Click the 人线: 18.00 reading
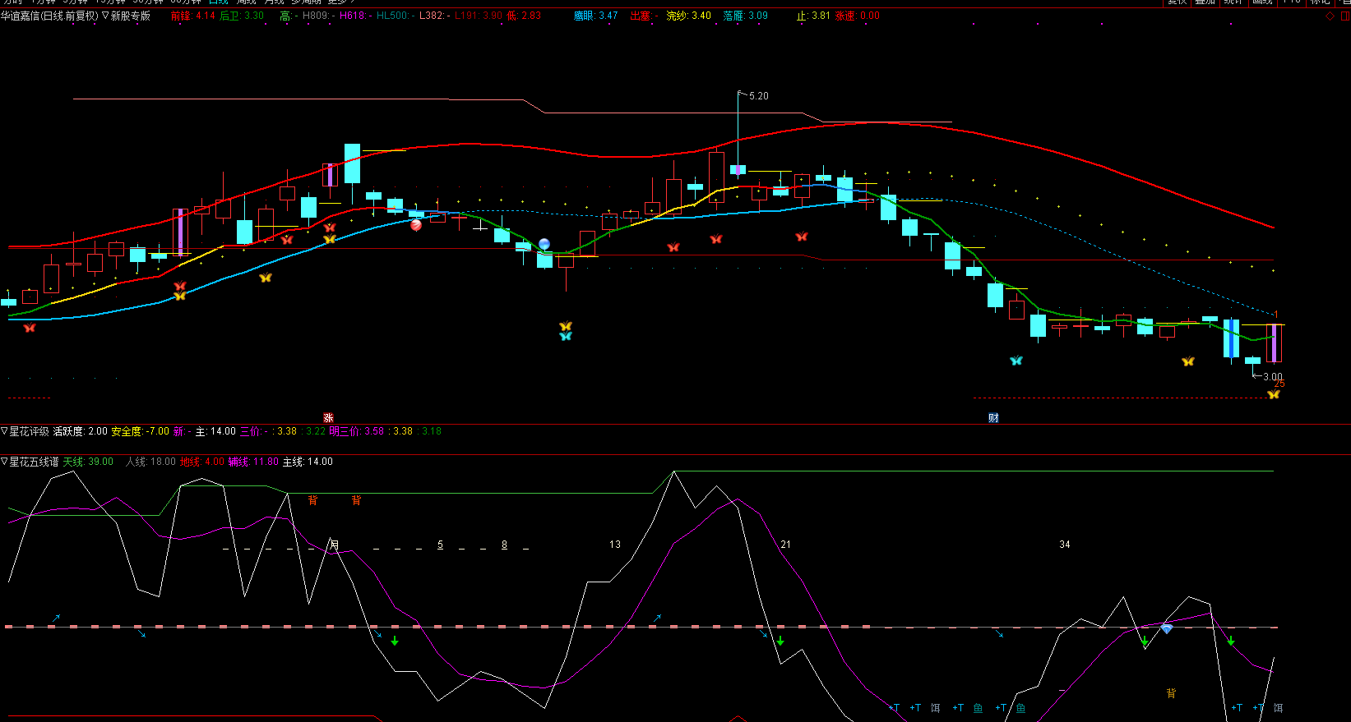 click(x=150, y=462)
